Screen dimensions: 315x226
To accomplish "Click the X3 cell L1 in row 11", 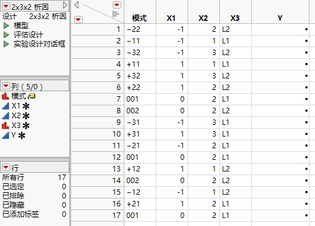I will (x=235, y=146).
